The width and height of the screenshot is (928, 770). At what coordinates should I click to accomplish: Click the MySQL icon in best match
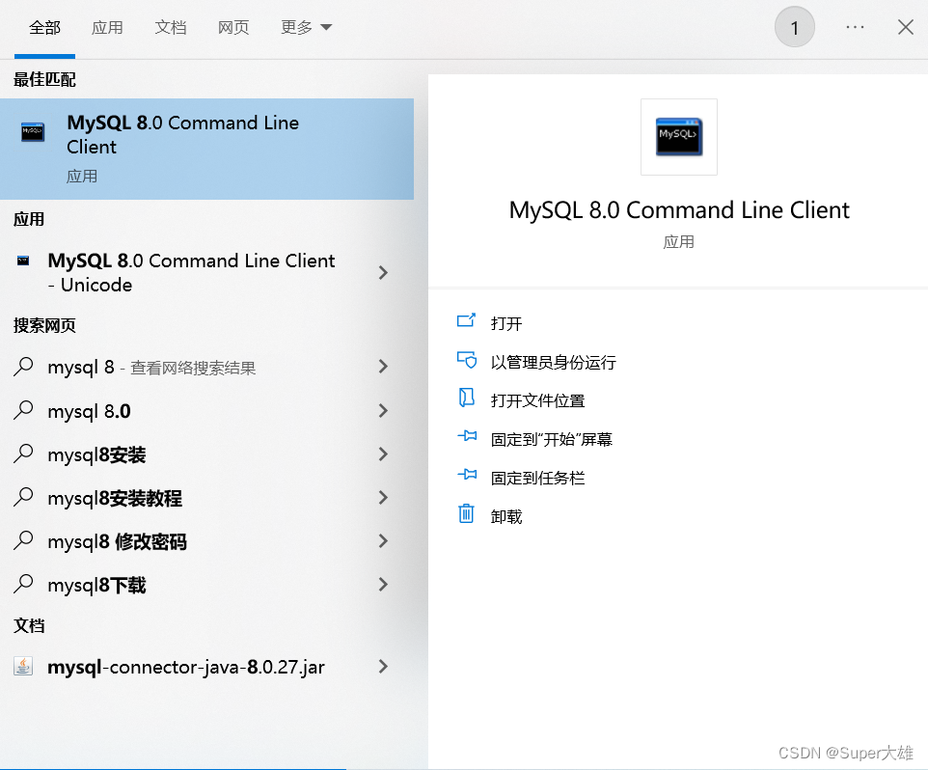(33, 132)
